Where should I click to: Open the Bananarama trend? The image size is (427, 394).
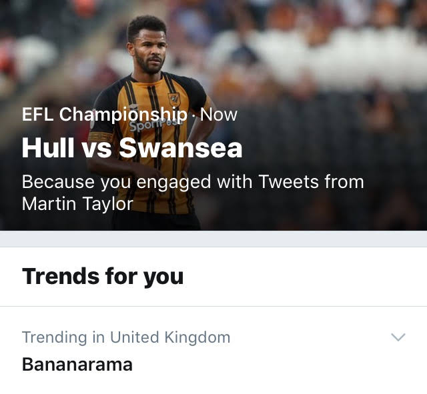(x=77, y=365)
